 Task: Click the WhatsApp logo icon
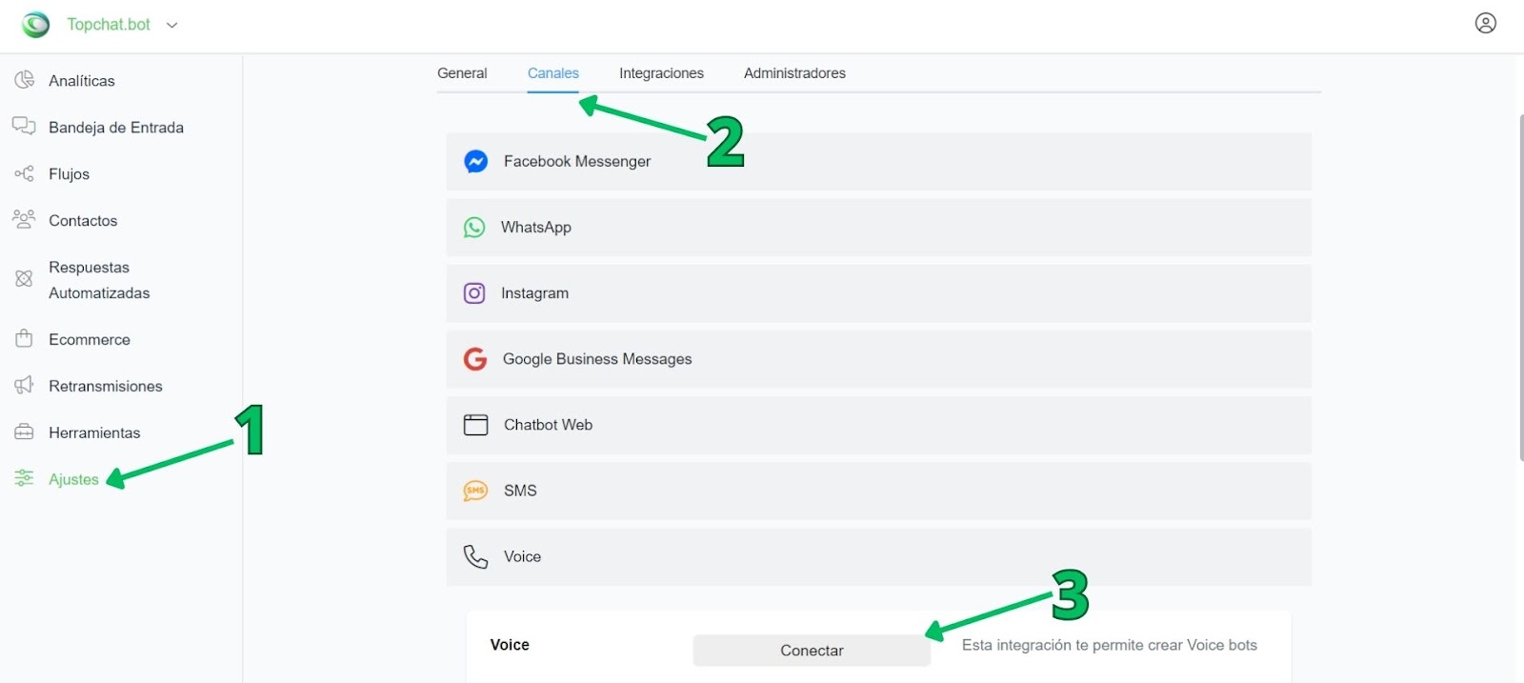[x=474, y=228]
